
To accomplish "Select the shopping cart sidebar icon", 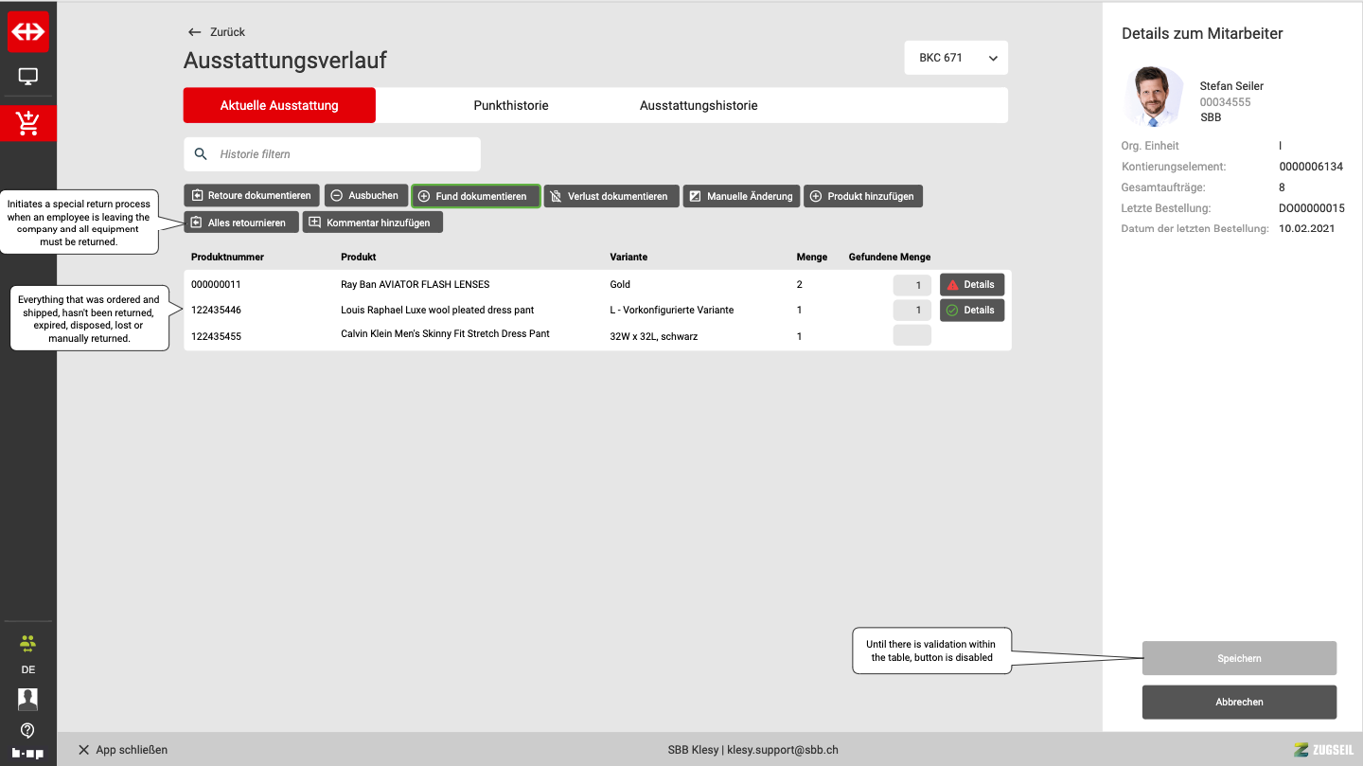I will tap(28, 123).
